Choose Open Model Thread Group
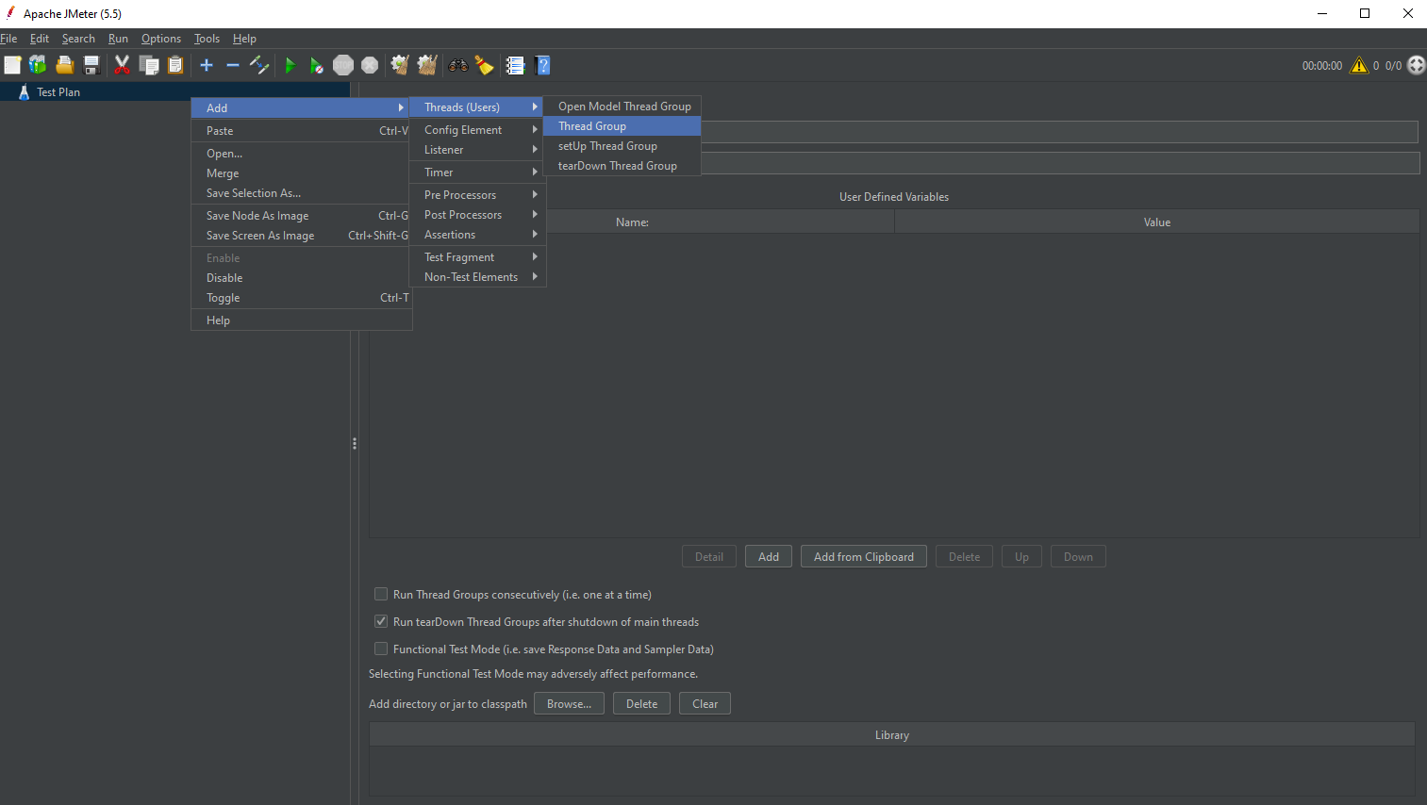1427x805 pixels. click(622, 107)
